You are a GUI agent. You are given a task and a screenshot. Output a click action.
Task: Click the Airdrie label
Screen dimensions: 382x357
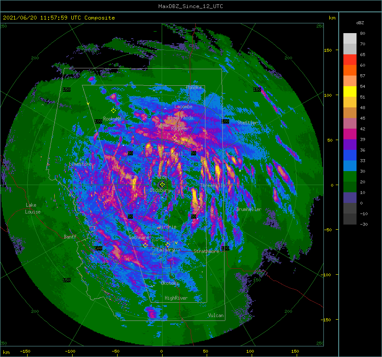point(167,227)
